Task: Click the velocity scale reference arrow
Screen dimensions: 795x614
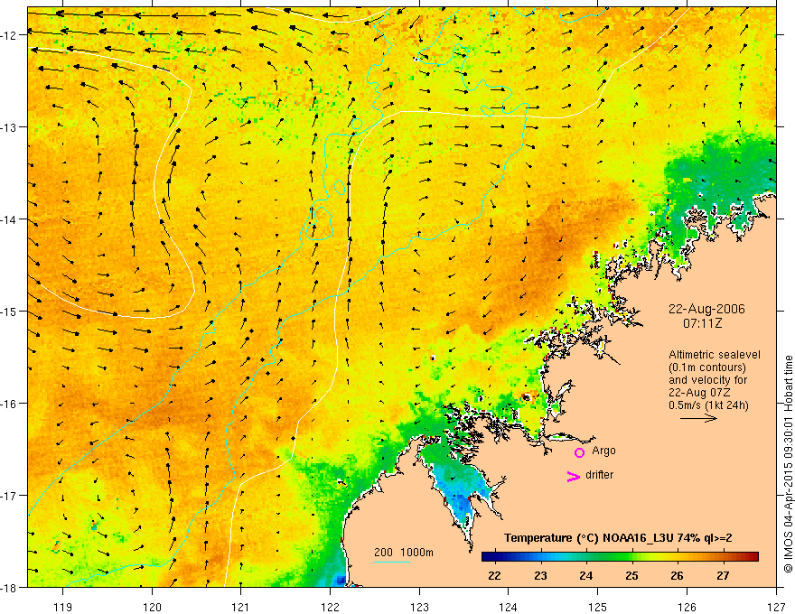Action: point(698,418)
